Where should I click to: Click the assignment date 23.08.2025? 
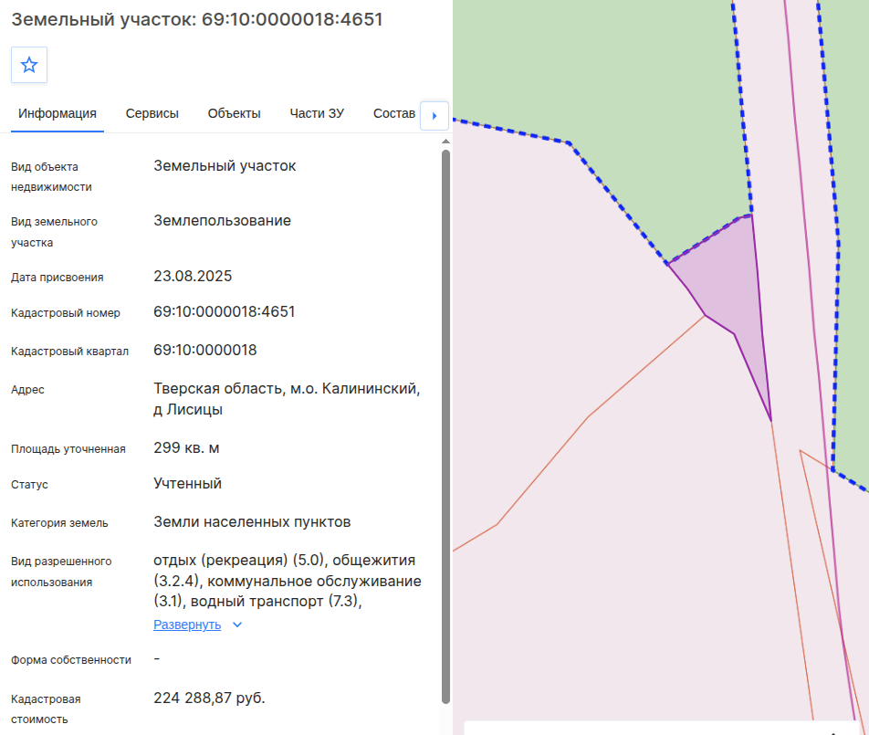[193, 276]
